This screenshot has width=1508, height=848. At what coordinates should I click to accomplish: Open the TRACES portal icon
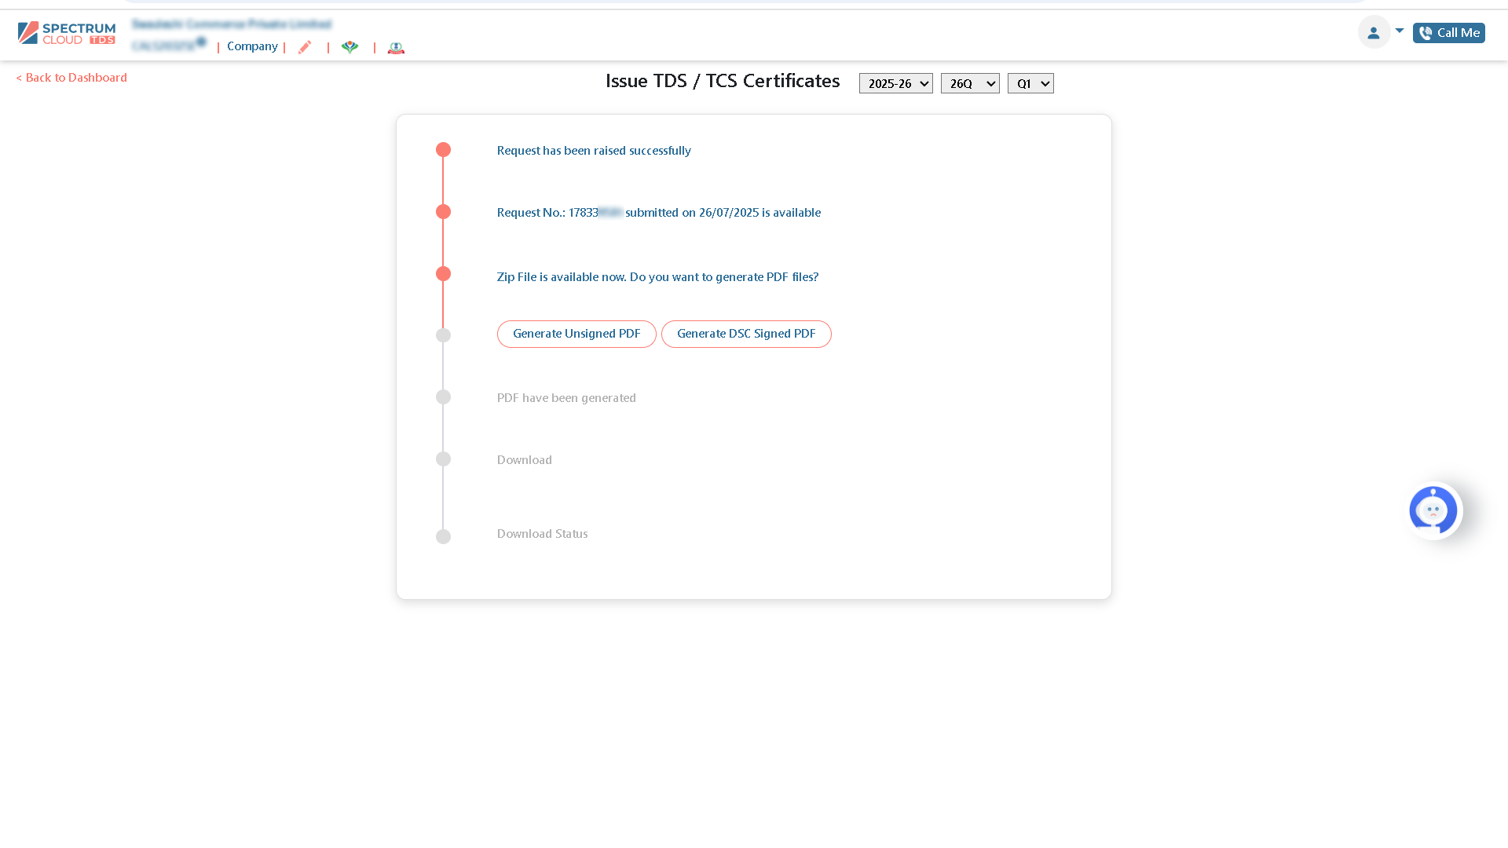[x=350, y=47]
